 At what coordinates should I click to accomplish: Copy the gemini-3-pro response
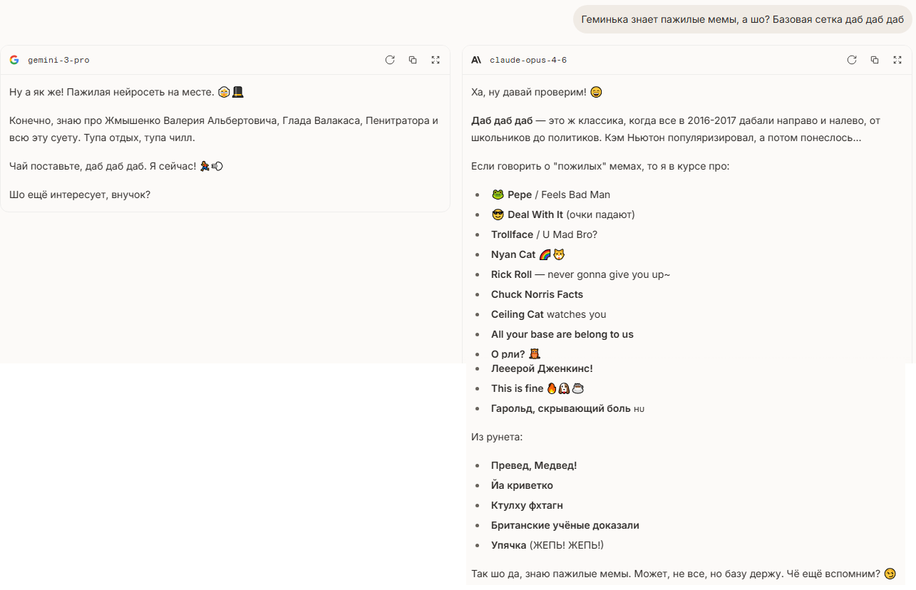coord(413,60)
